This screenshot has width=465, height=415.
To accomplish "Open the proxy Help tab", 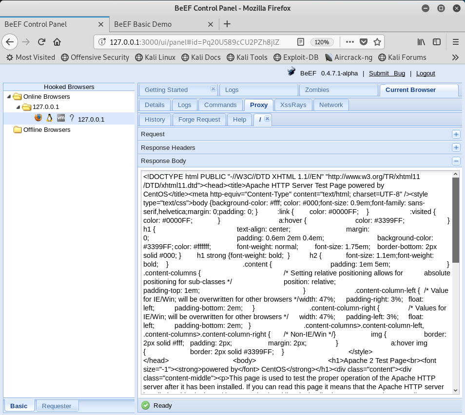I will click(240, 119).
